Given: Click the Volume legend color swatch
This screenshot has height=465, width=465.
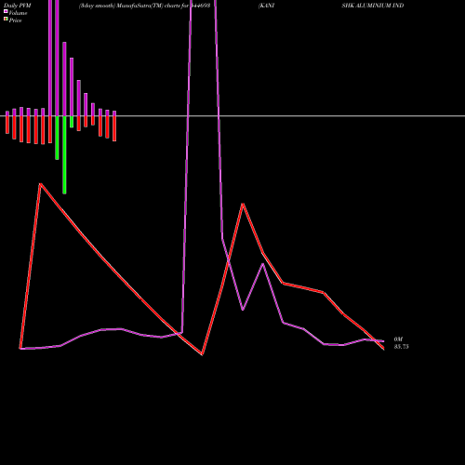Looking at the screenshot, I should [x=6, y=11].
